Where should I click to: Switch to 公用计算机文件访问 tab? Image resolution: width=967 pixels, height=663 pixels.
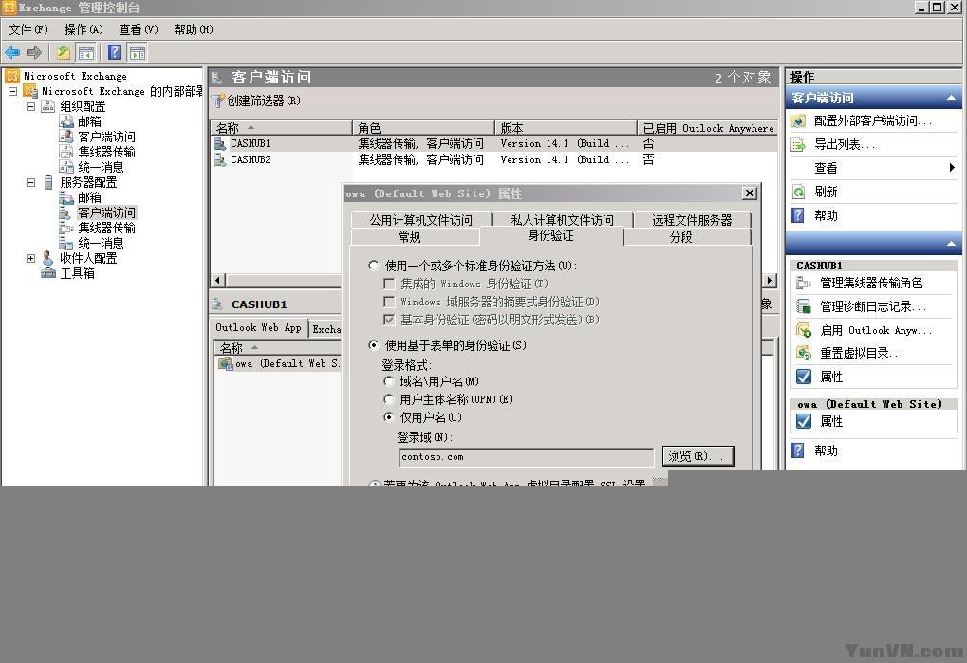pos(421,220)
